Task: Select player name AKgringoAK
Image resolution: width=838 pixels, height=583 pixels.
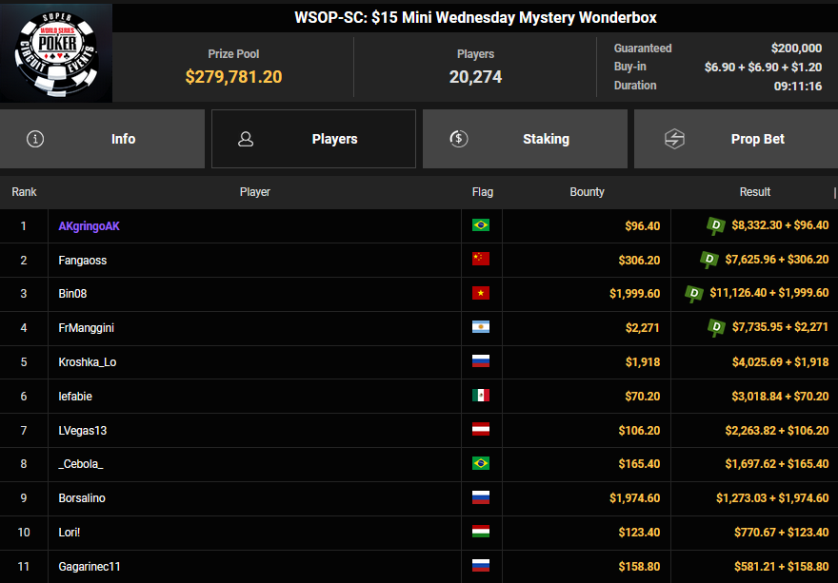Action: (x=89, y=226)
